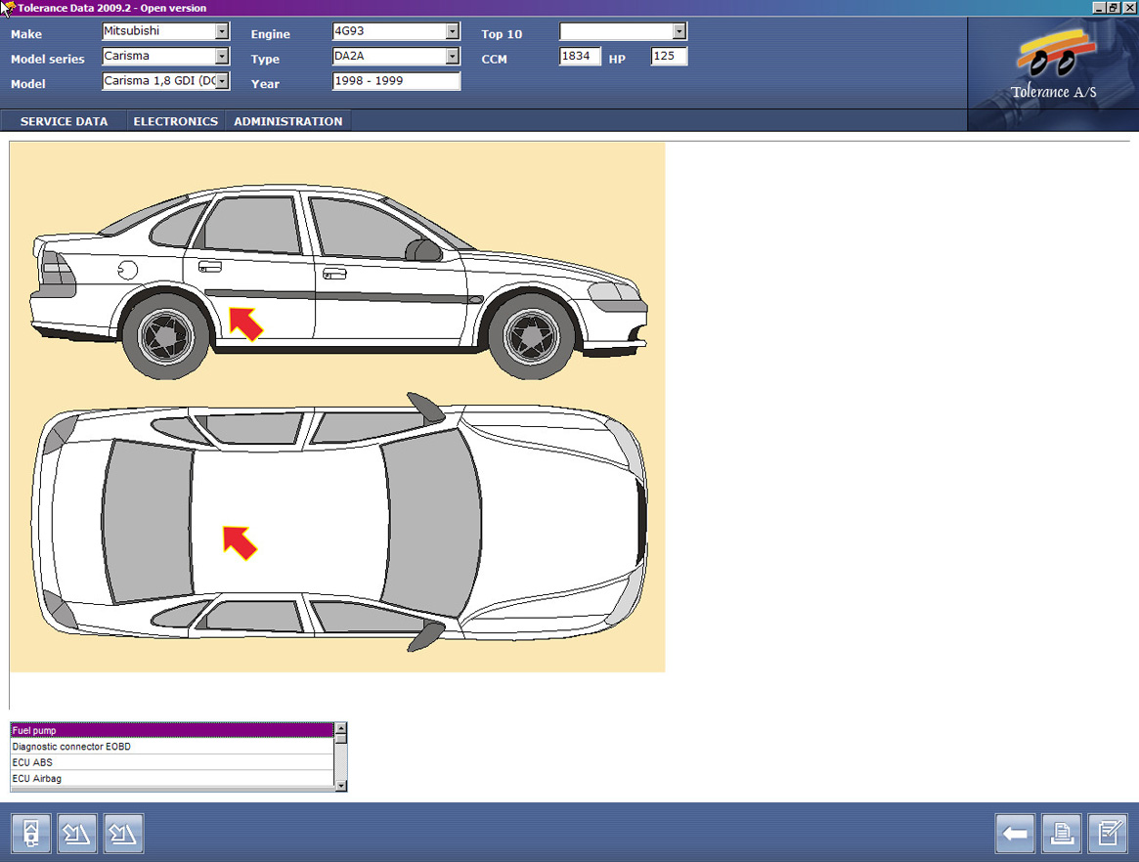Click the print icon in bottom toolbar

[1062, 834]
